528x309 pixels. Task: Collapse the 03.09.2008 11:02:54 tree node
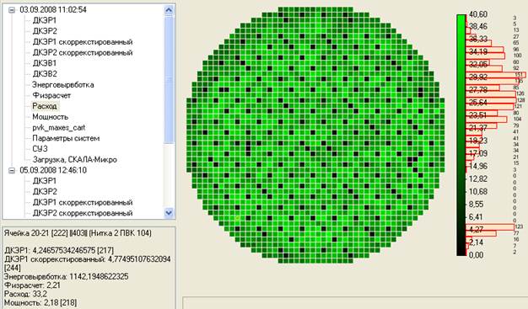pos(12,10)
